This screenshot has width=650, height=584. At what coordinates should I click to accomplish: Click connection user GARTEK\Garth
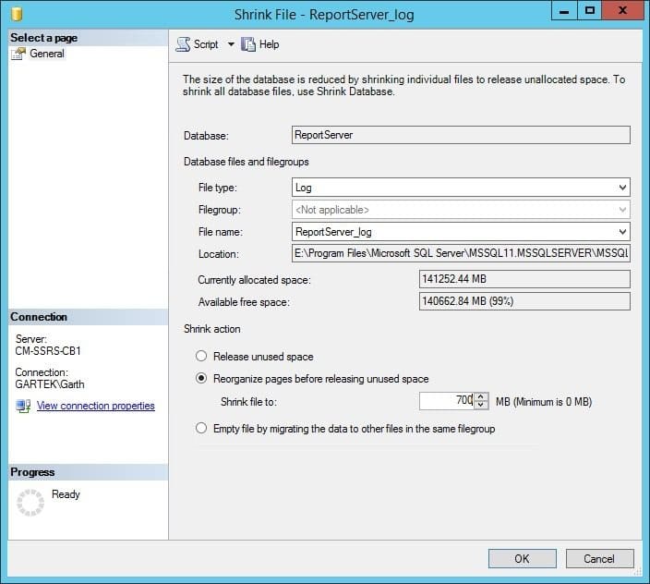click(50, 384)
